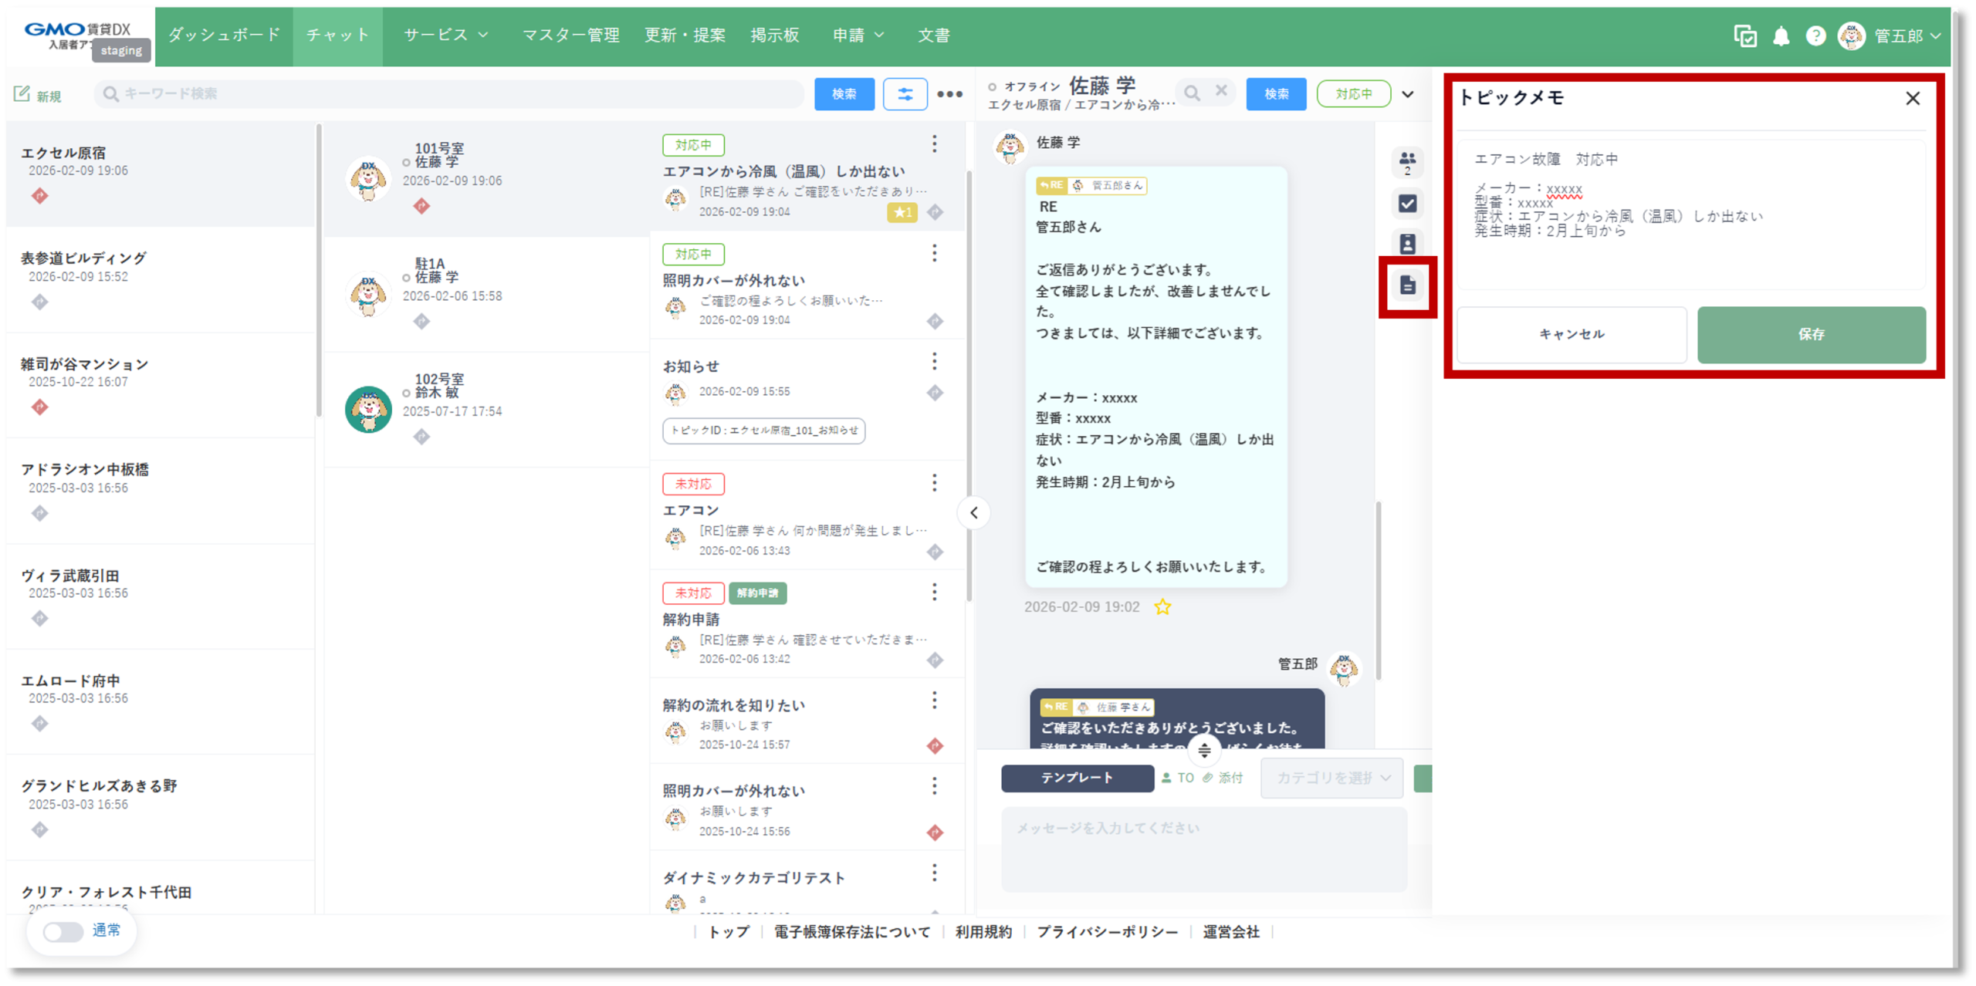
Task: Click the キャンセル button in topic memo
Action: pos(1572,334)
